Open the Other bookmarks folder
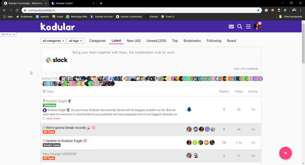This screenshot has height=165, width=305. 290,17
